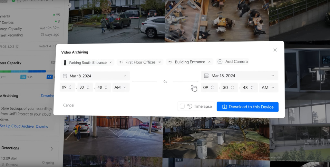Close the Video Archiving dialog
Screen dimensions: 330x167
275,50
